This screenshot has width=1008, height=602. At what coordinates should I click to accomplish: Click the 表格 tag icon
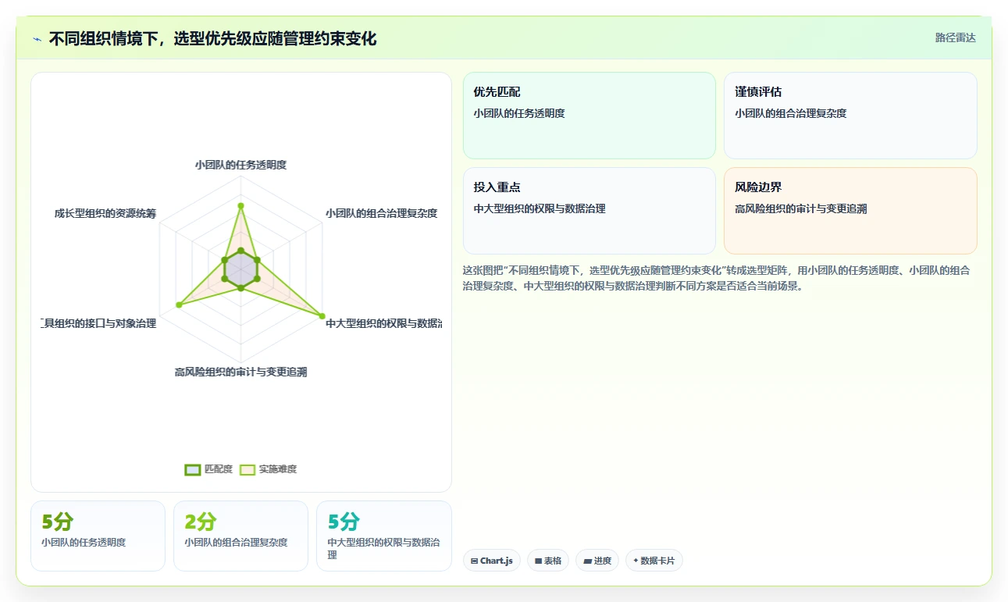tap(538, 561)
